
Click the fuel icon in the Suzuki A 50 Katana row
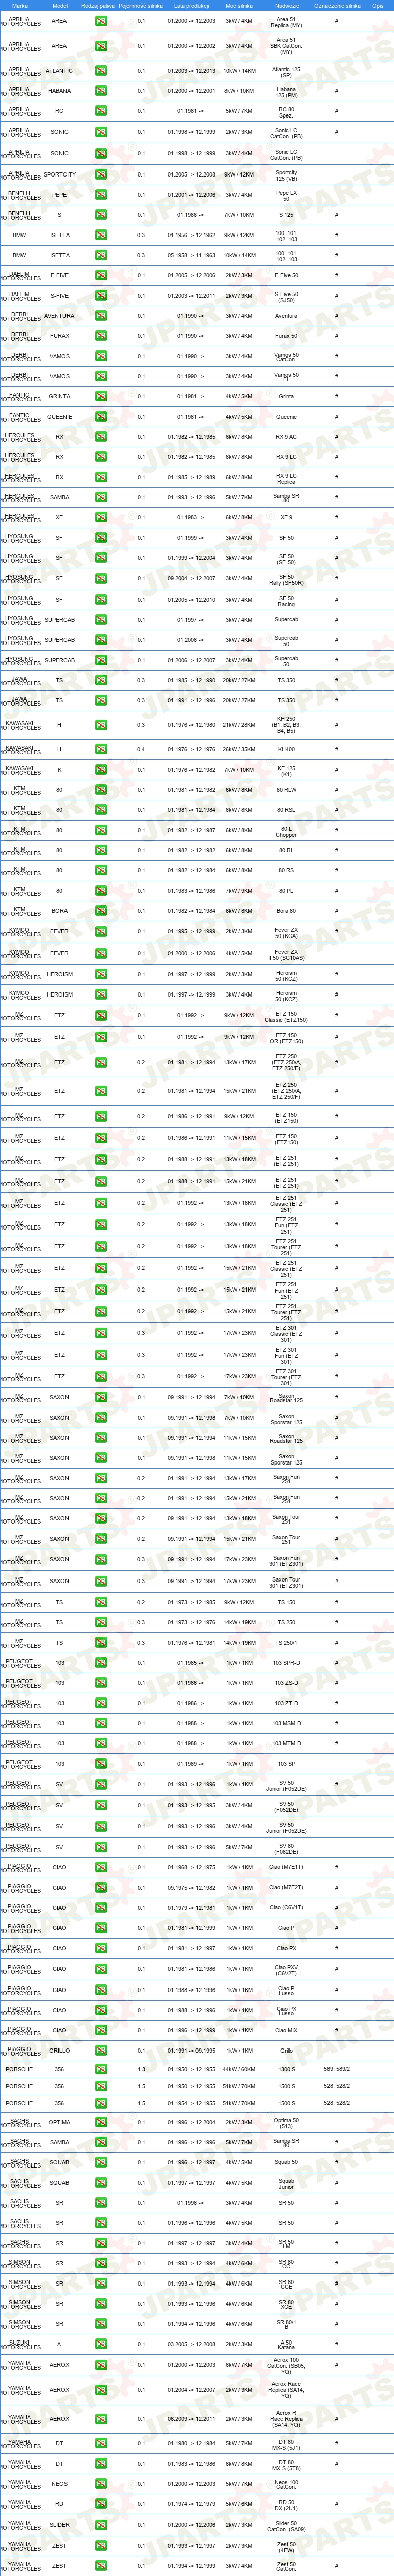(x=101, y=2344)
